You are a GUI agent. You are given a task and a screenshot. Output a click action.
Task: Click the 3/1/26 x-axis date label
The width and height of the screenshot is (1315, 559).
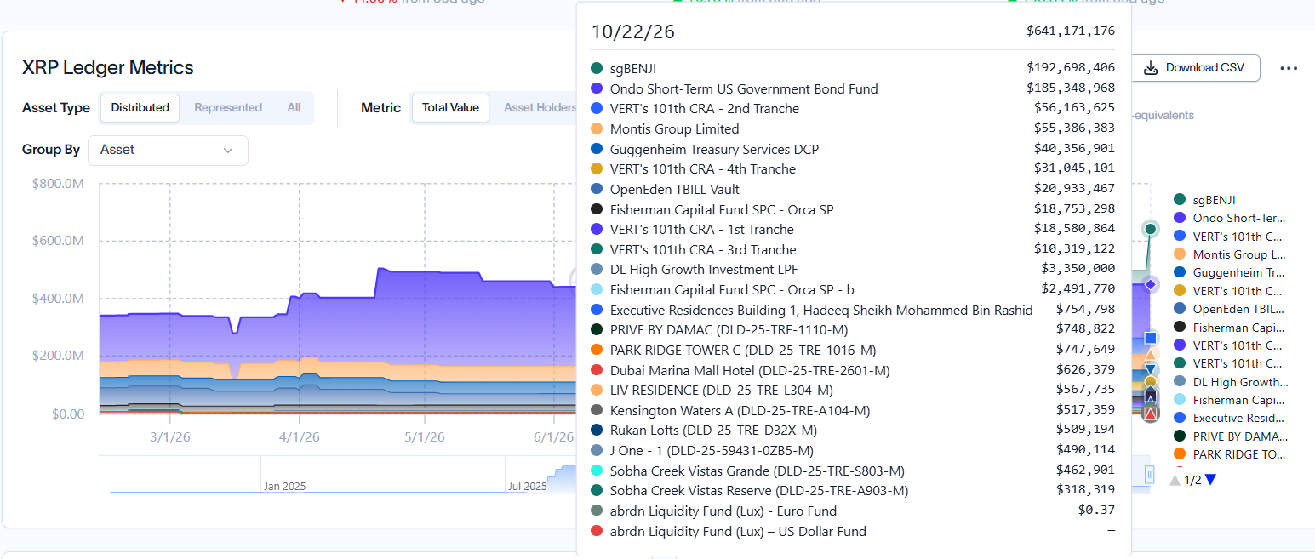pyautogui.click(x=169, y=437)
